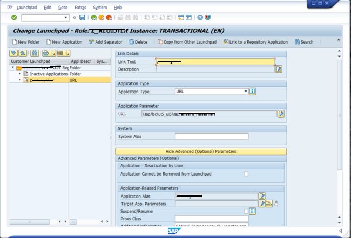Open the System menu

(100, 8)
